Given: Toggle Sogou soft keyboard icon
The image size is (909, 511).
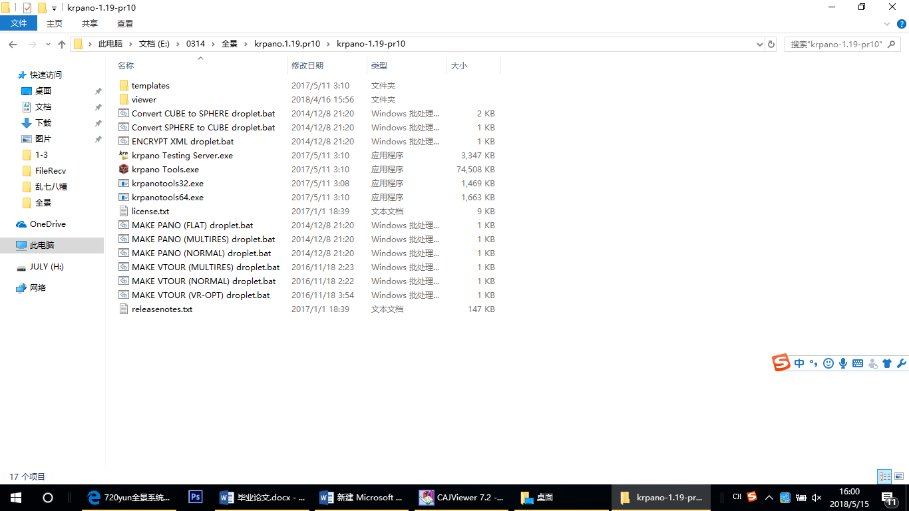Looking at the screenshot, I should (x=858, y=363).
